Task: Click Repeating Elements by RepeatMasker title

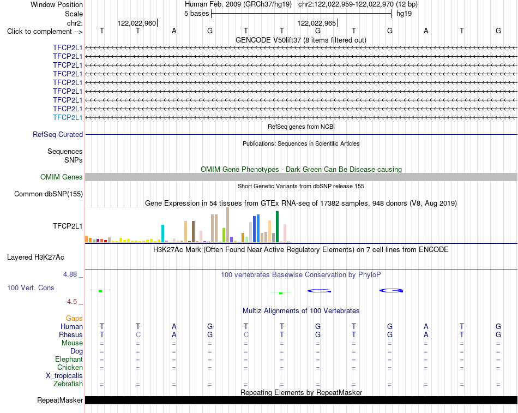Action: click(x=301, y=392)
